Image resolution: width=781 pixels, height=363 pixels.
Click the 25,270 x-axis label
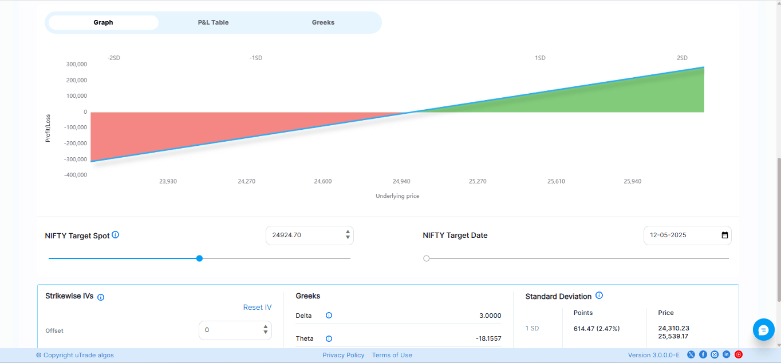(478, 181)
